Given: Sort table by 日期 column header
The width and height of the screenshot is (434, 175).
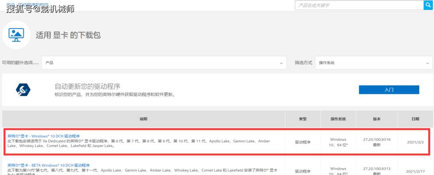Looking at the screenshot, I should click(415, 119).
